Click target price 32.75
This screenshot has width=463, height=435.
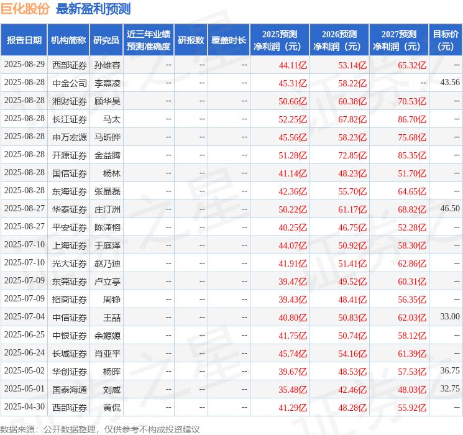450,388
